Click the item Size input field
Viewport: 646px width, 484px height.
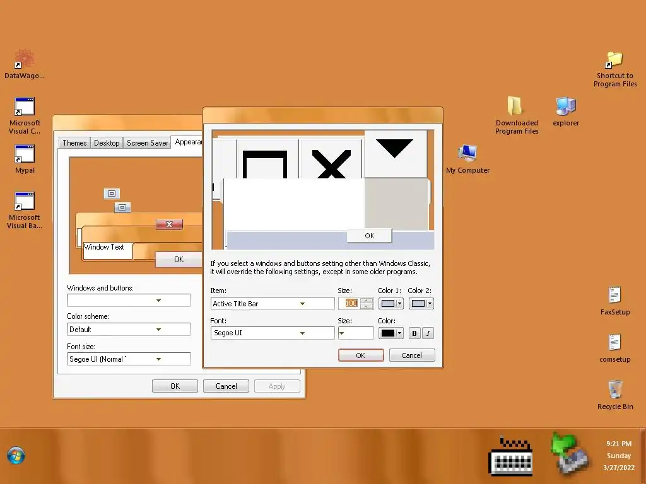click(x=349, y=303)
